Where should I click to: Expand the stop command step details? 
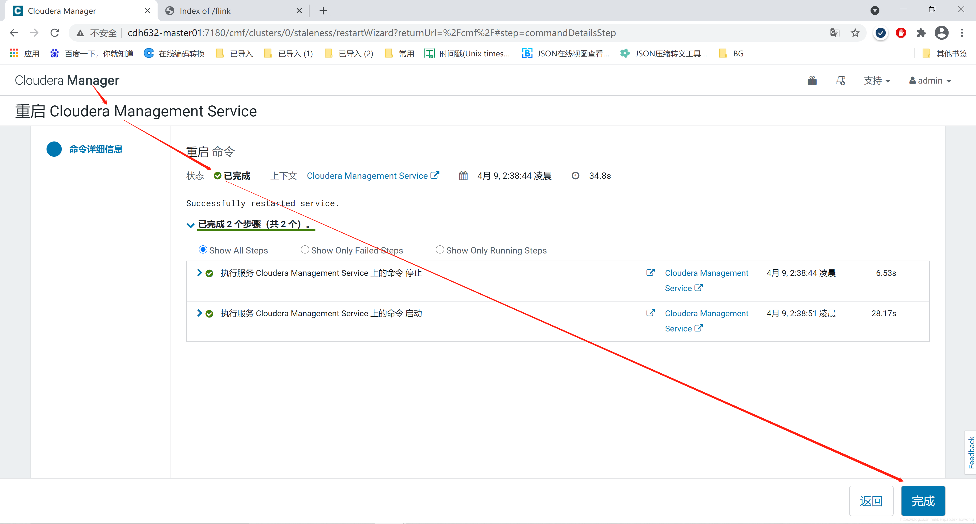[199, 273]
